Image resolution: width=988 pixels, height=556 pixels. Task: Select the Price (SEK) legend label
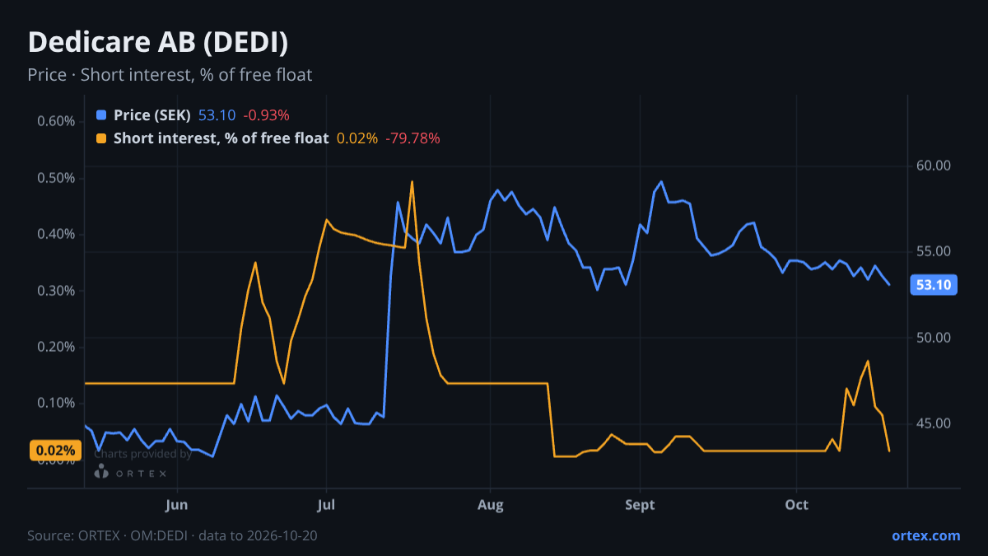pos(152,115)
